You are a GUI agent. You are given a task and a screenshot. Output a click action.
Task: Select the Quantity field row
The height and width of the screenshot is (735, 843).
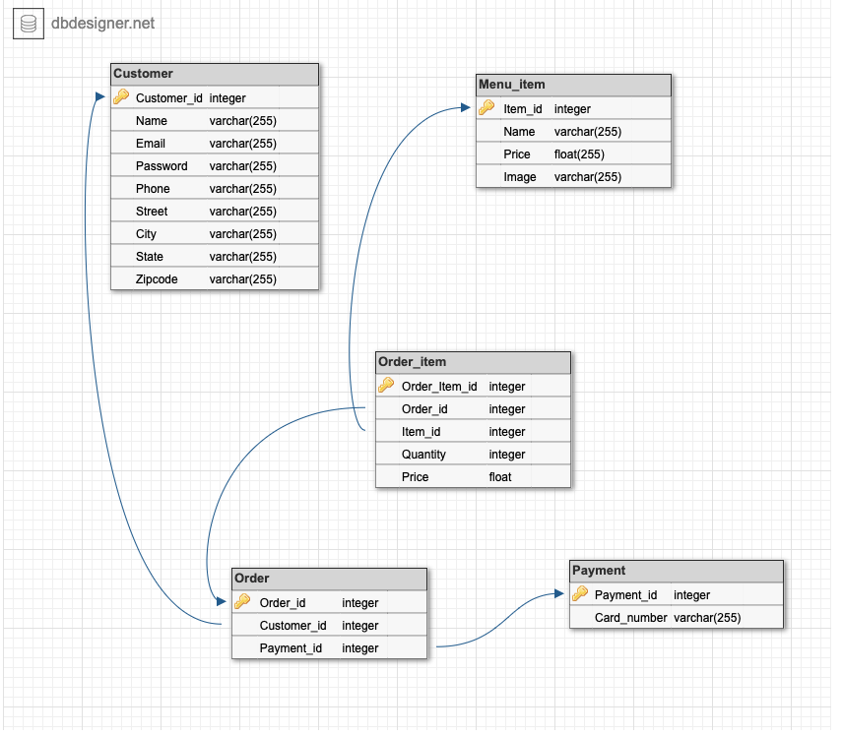pyautogui.click(x=473, y=454)
